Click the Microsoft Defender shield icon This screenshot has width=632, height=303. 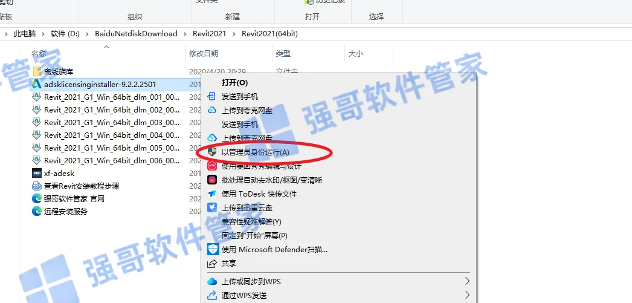212,249
